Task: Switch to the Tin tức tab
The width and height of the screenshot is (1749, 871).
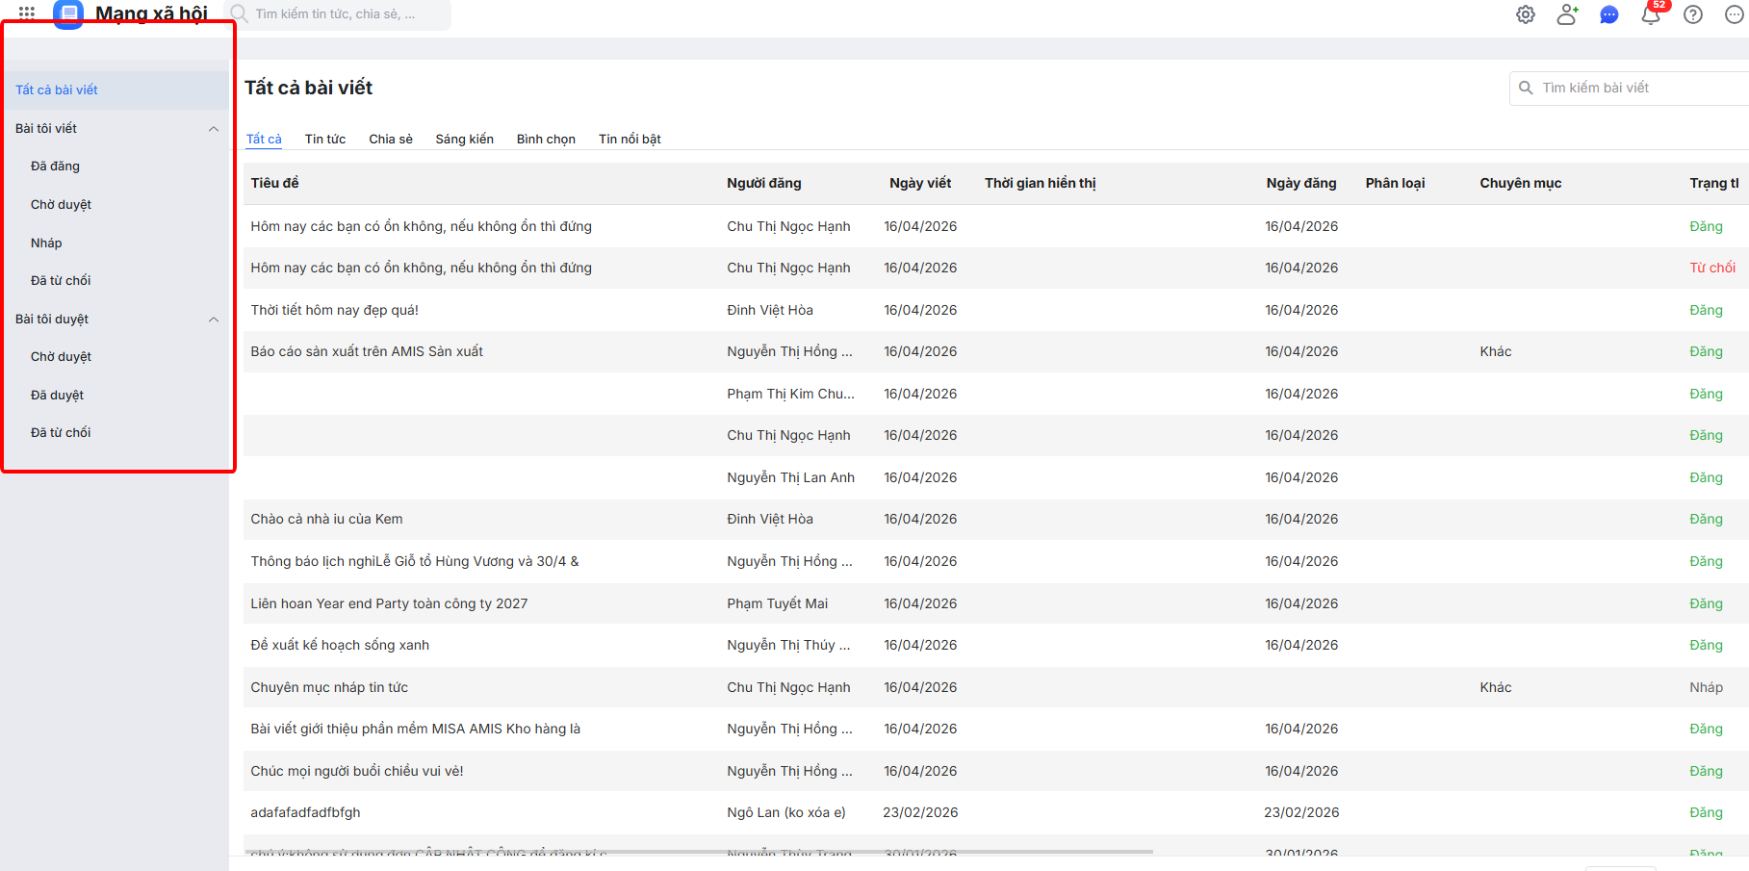Action: (x=325, y=140)
